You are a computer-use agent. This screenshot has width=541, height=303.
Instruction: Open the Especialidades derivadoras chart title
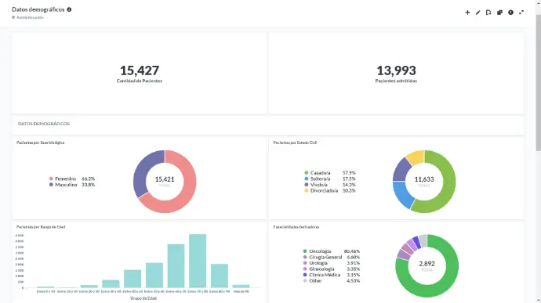pyautogui.click(x=296, y=227)
